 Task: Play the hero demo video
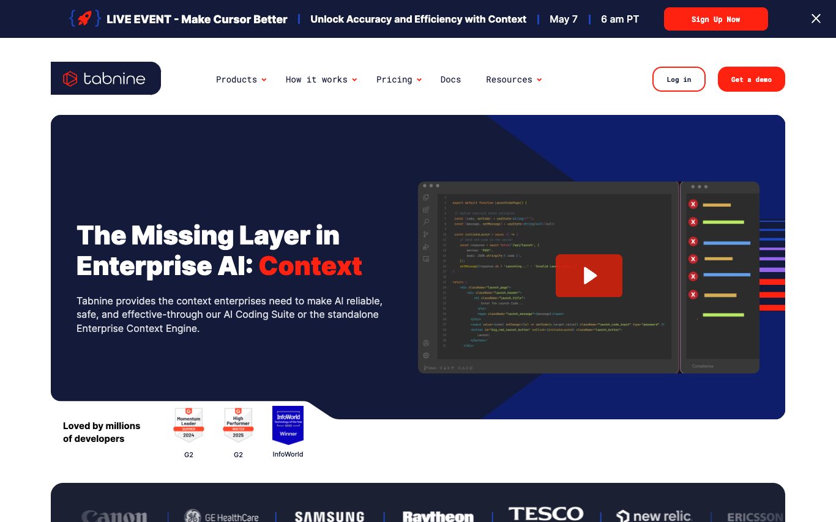coord(589,276)
